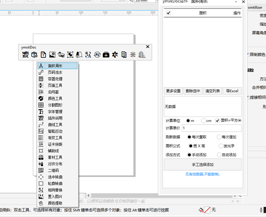266x217 pixels.
Task: Open 相同替换 menu item
Action: 58,190
